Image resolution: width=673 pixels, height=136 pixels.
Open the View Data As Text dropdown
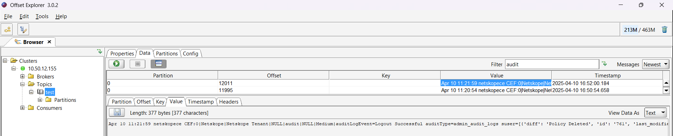[x=656, y=113]
